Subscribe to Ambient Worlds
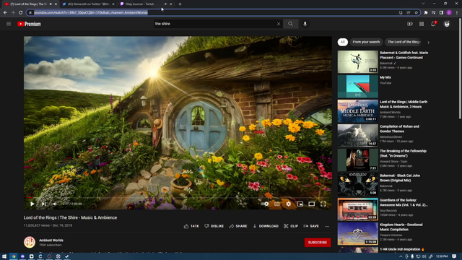 tap(318, 243)
